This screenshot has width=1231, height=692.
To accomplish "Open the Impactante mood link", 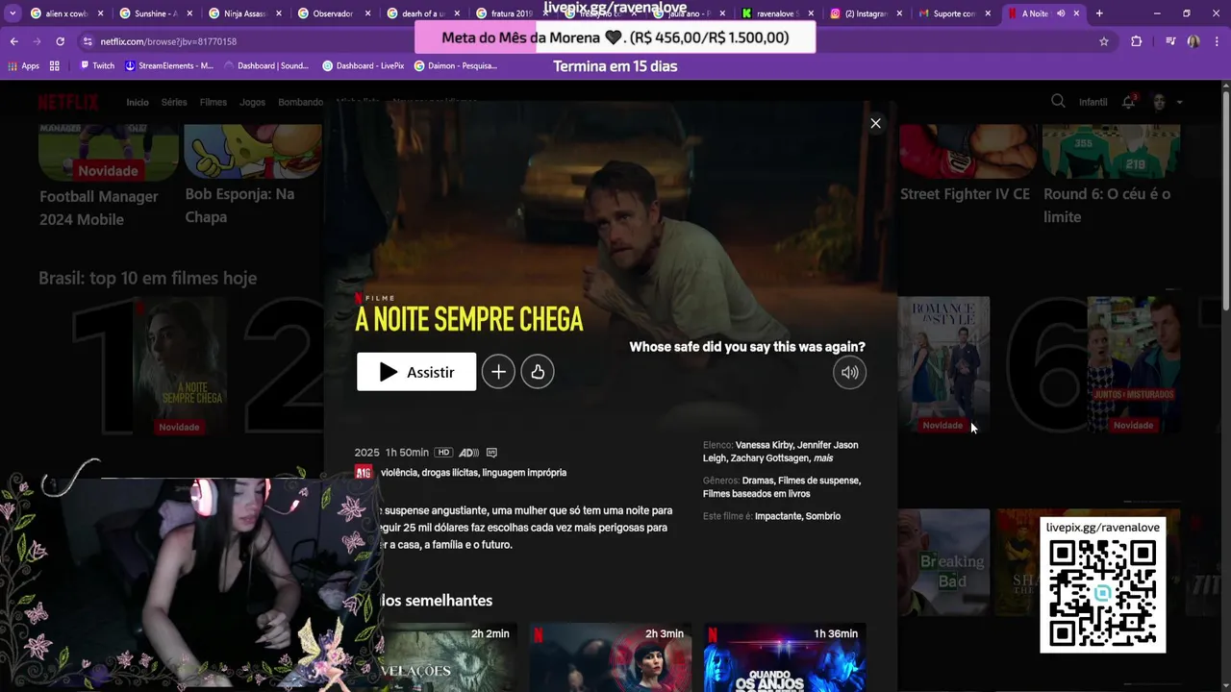I will (778, 516).
